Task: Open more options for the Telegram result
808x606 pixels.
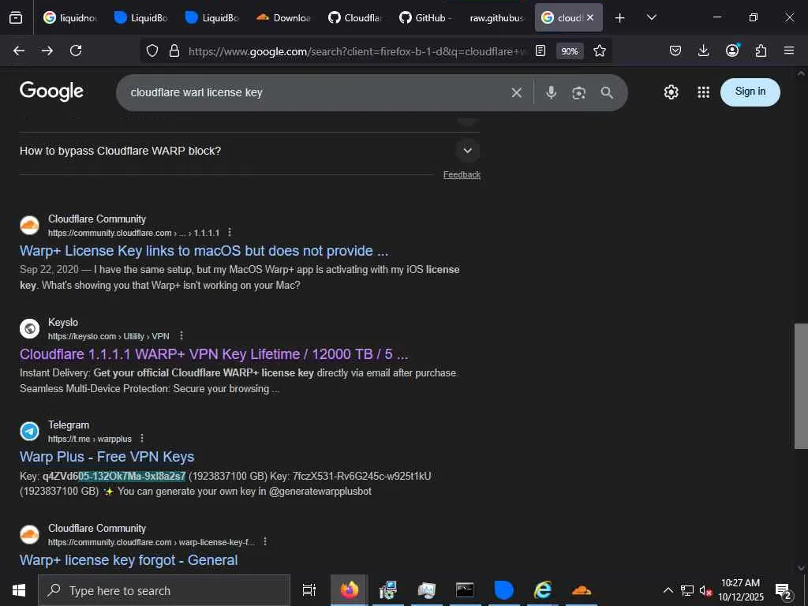Action: coord(142,438)
